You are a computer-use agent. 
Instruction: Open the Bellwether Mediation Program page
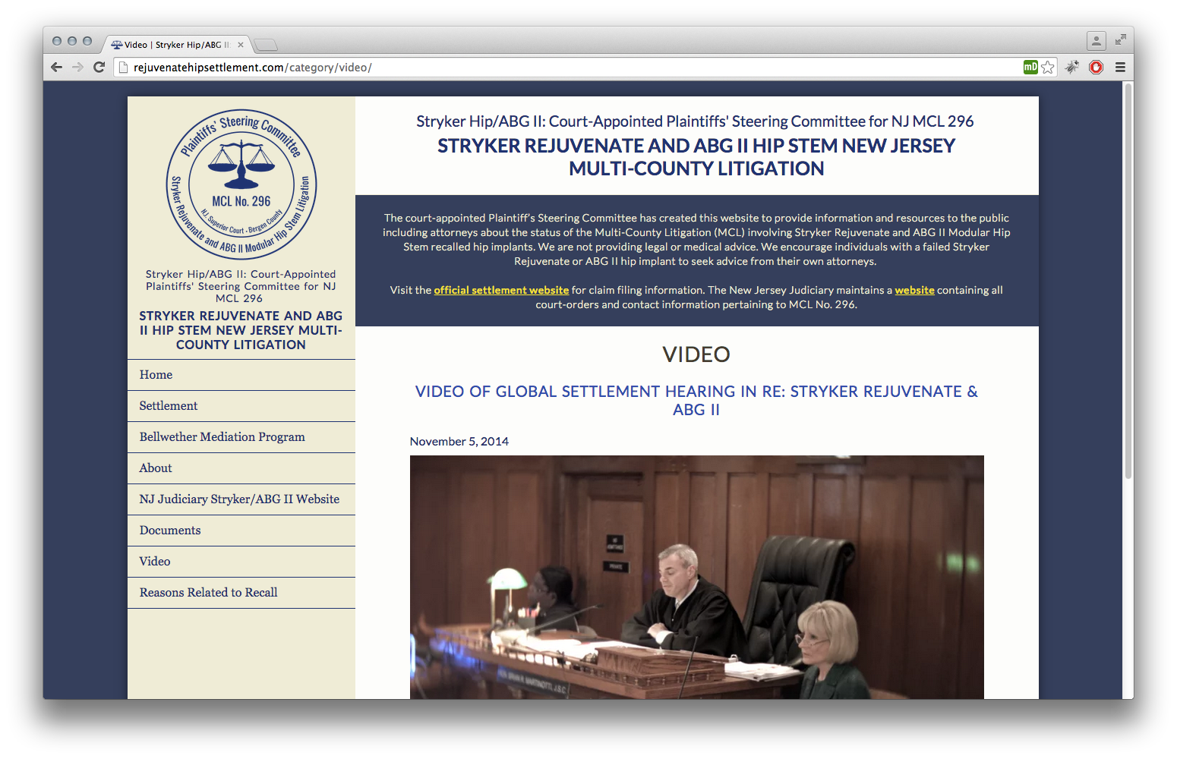pyautogui.click(x=222, y=436)
